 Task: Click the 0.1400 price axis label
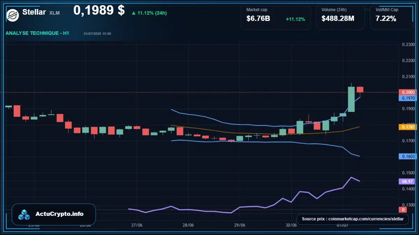pos(408,189)
